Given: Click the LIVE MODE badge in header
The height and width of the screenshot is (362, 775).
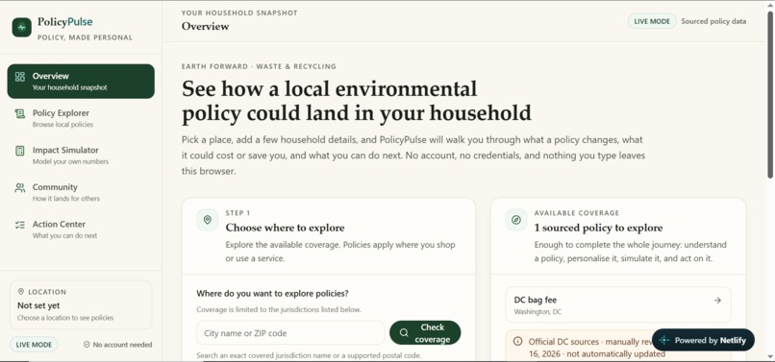Looking at the screenshot, I should click(x=652, y=21).
